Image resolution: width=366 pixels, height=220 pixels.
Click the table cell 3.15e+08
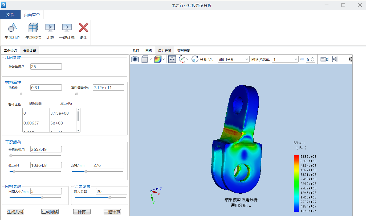click(x=63, y=113)
